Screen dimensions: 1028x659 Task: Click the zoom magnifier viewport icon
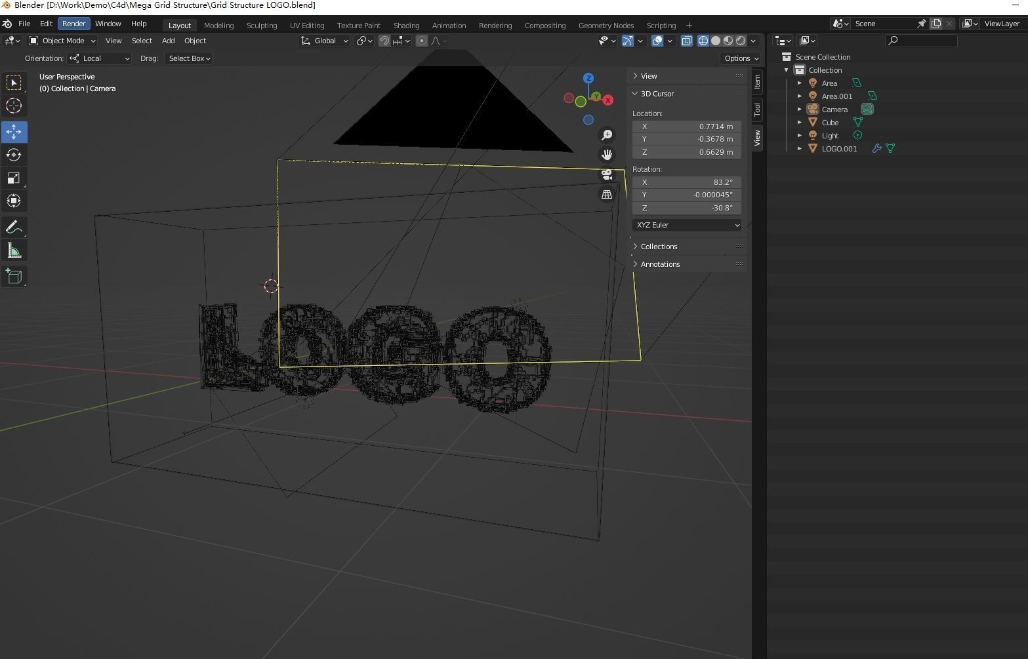[607, 135]
